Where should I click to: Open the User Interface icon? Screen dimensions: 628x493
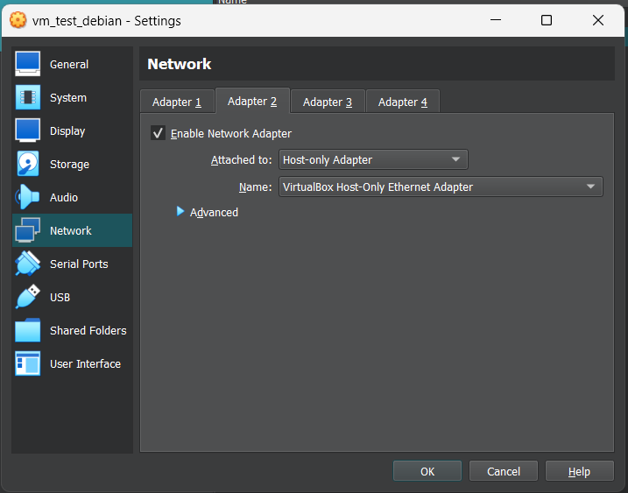click(28, 363)
